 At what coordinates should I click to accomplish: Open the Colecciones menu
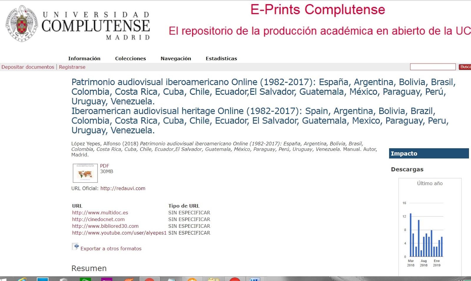130,59
